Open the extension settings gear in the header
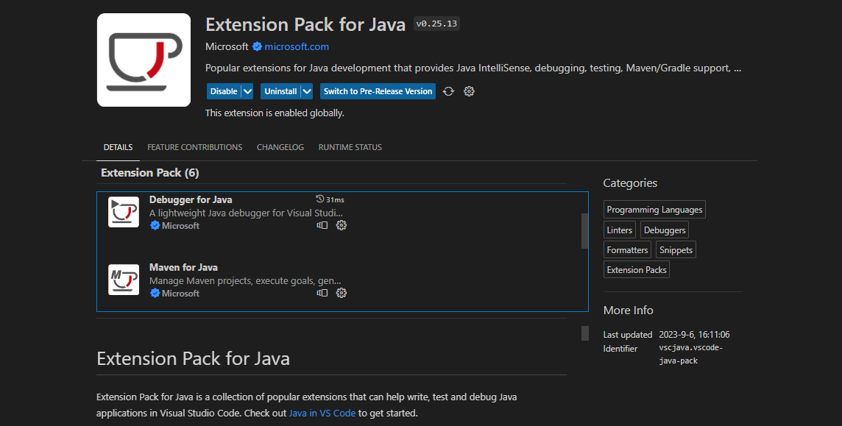Image resolution: width=842 pixels, height=426 pixels. pos(469,91)
